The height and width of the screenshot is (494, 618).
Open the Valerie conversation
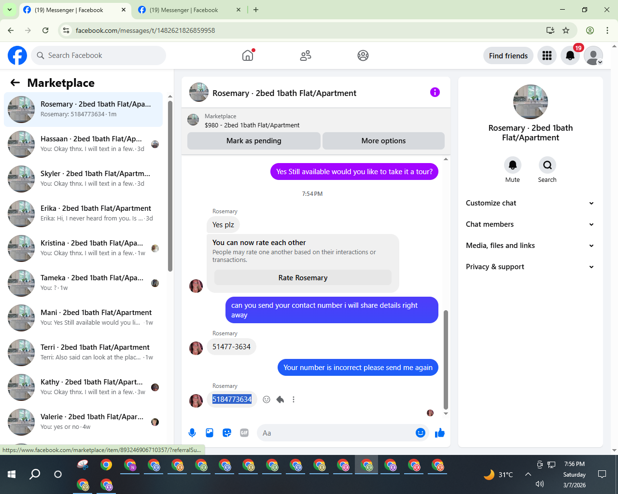click(84, 422)
